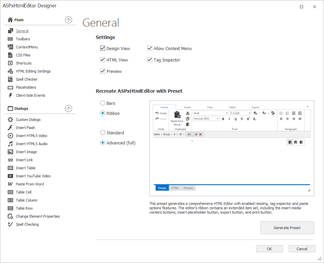The height and width of the screenshot is (263, 324).
Task: Click HTML Editing Settings gear-pencil icon
Action: [x=10, y=71]
